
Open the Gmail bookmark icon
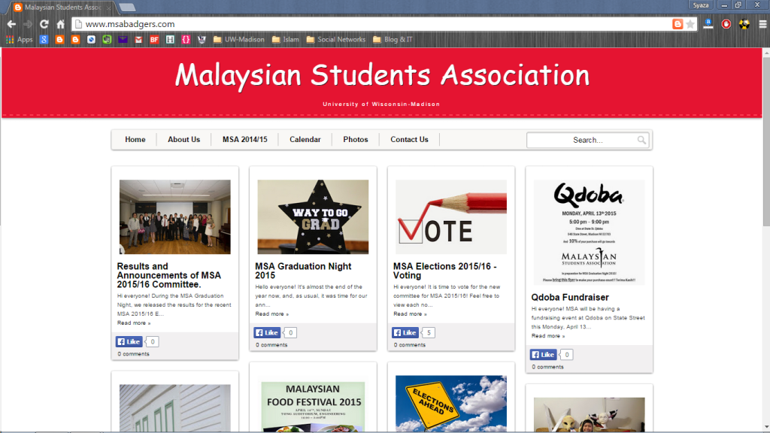click(x=138, y=39)
